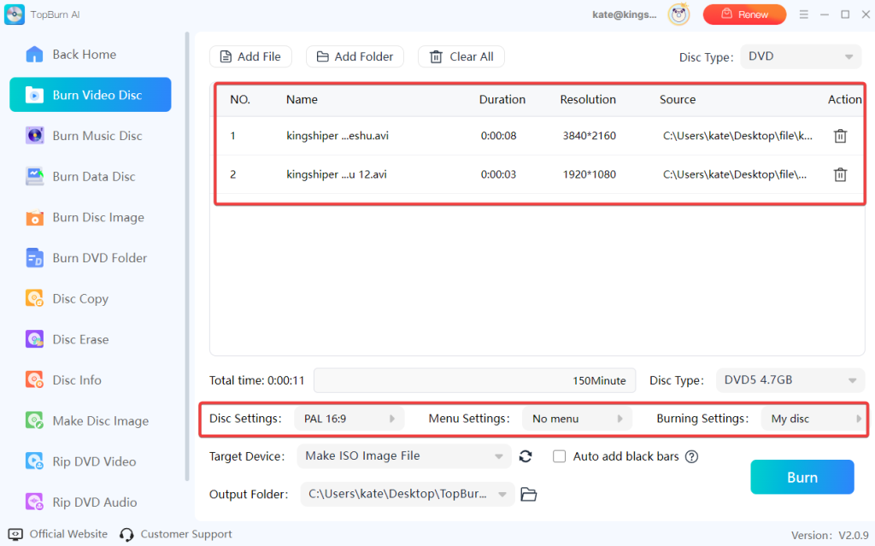Open the Target Device dropdown

(x=403, y=456)
